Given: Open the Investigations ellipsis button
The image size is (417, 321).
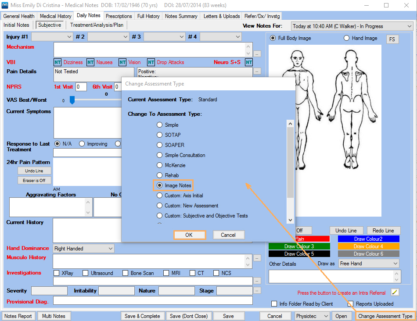Looking at the screenshot, I should pos(257,281).
